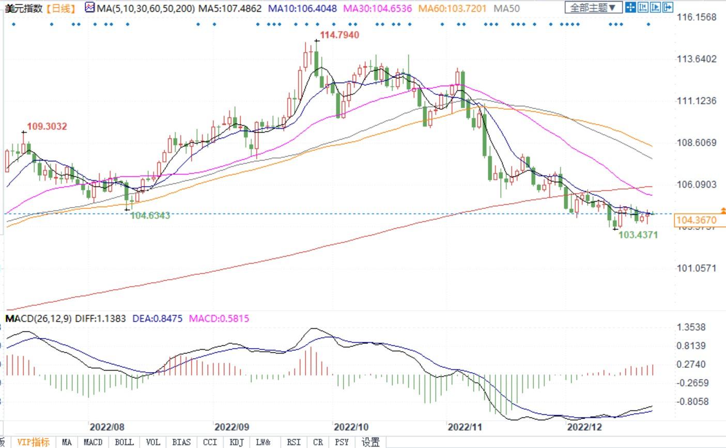Click the MA indicator chart icon

point(90,8)
